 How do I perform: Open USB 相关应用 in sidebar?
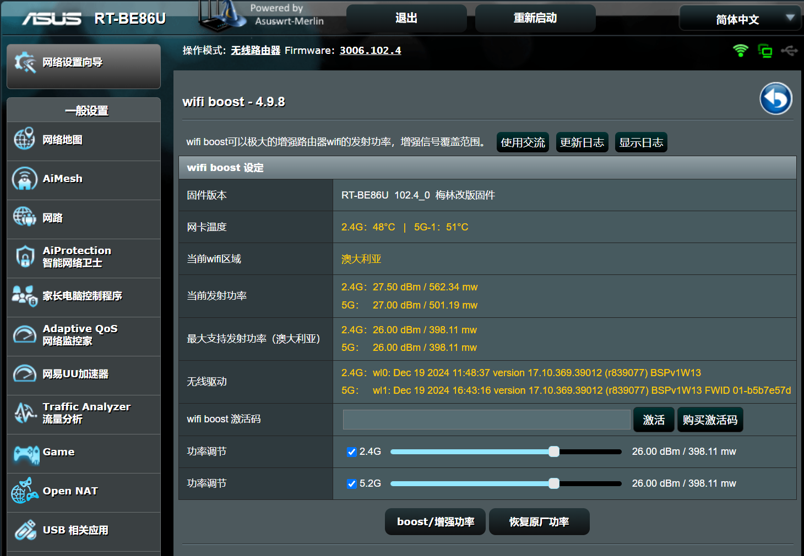click(x=75, y=530)
